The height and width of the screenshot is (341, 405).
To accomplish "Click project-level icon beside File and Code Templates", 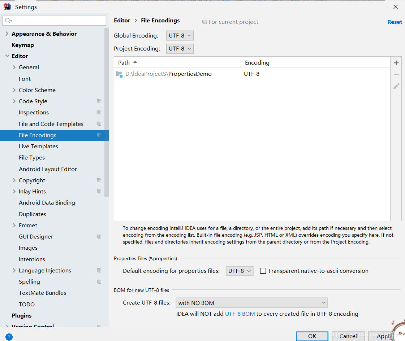I will pos(99,124).
